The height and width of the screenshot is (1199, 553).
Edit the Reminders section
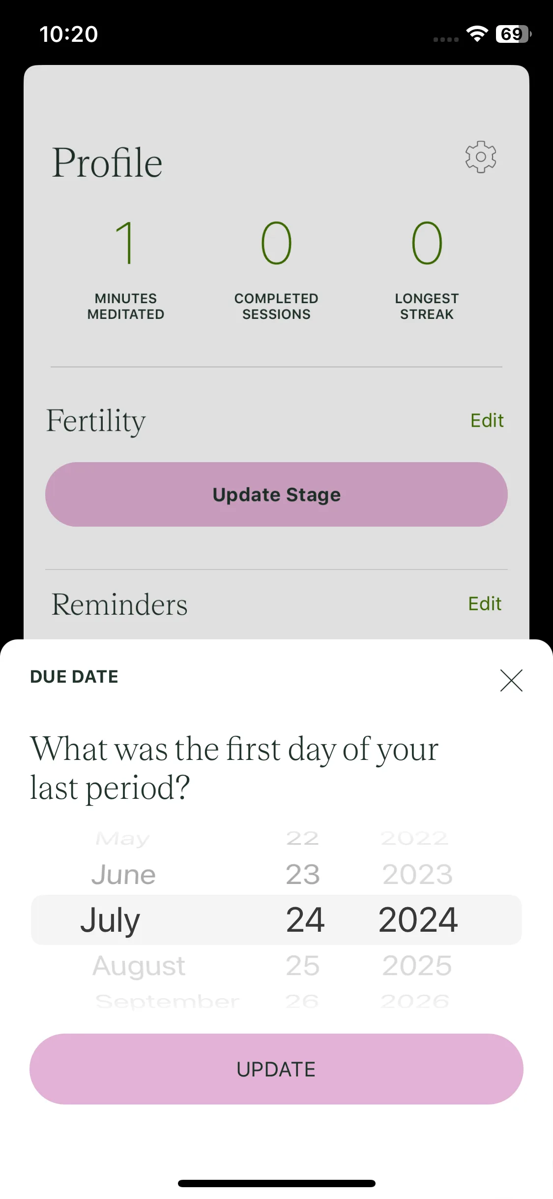[485, 603]
